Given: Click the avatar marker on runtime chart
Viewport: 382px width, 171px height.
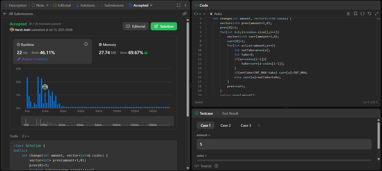Looking at the screenshot, I should point(45,87).
